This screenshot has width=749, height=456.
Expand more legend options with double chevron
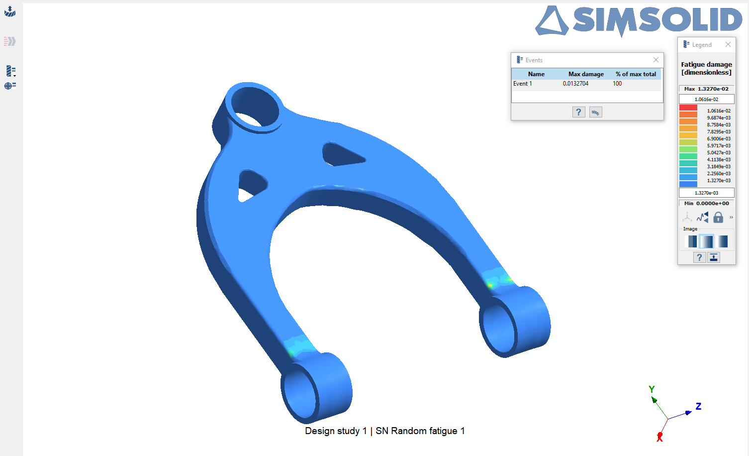[731, 217]
